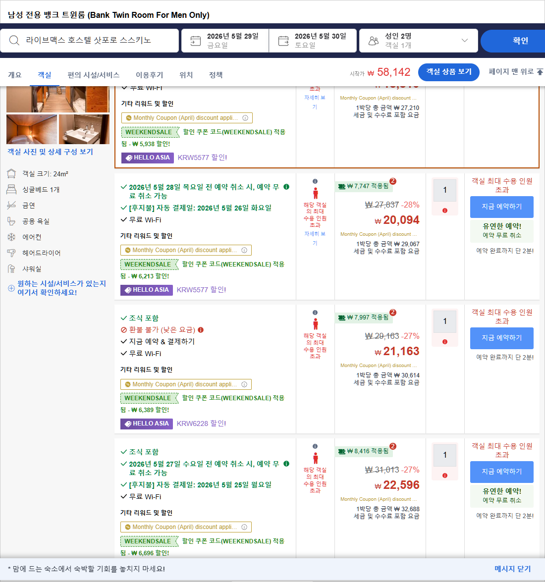Open room quantity selector in ₩22,596 row
The height and width of the screenshot is (582, 545).
(445, 455)
